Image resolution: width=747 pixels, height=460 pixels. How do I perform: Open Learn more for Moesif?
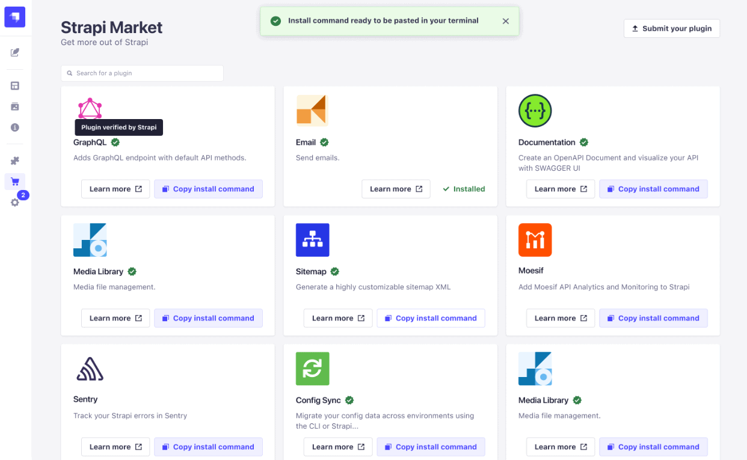tap(561, 318)
